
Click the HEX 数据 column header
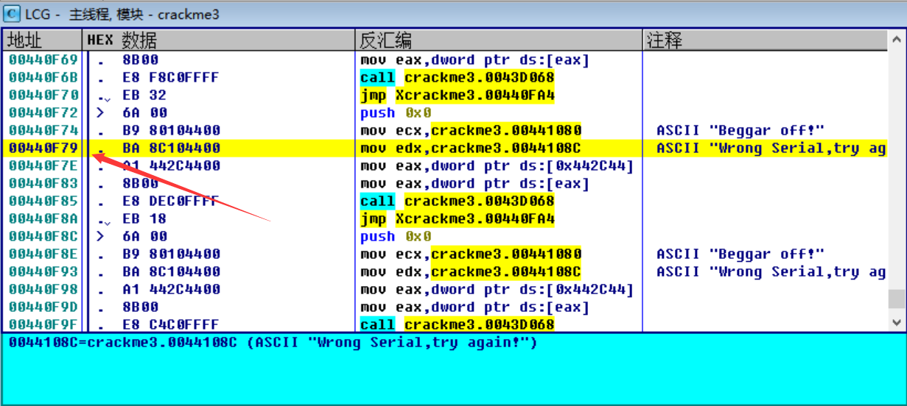[x=219, y=40]
